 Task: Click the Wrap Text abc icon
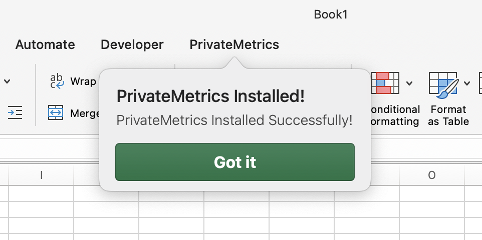coord(57,81)
